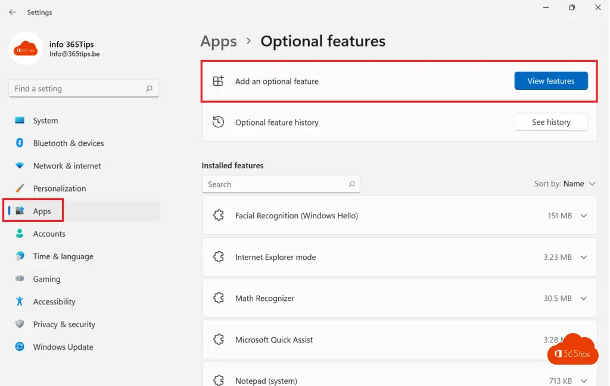This screenshot has width=610, height=386.
Task: Click the See history button
Action: (x=550, y=122)
